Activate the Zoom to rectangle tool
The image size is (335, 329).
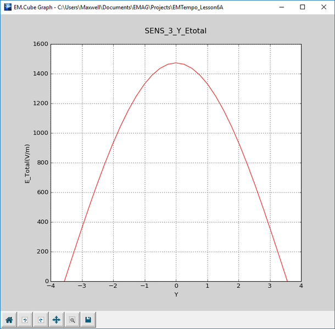(x=72, y=320)
